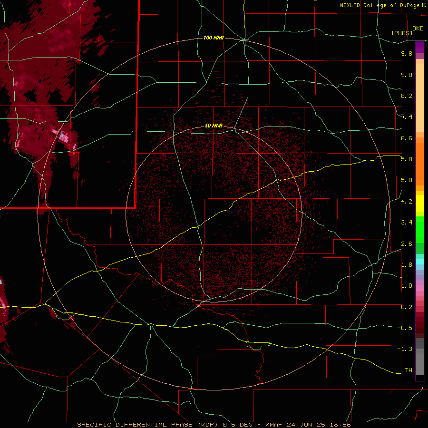Image resolution: width=428 pixels, height=428 pixels.
Task: Click the TH threshold label on legend
Action: [x=409, y=370]
